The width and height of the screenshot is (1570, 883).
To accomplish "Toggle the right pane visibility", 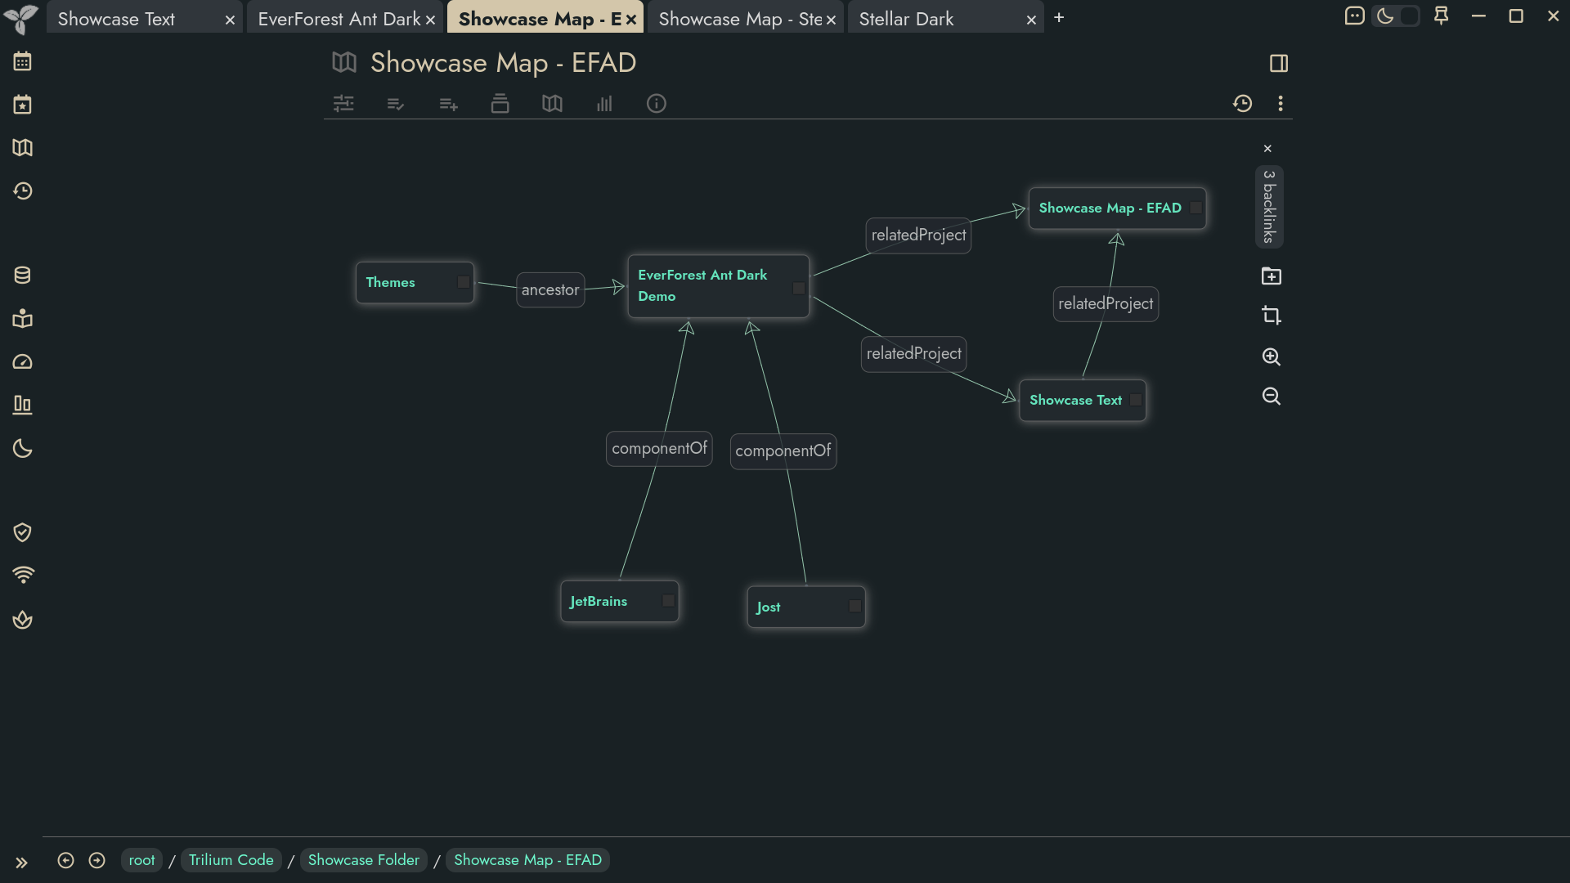I will pyautogui.click(x=1279, y=63).
